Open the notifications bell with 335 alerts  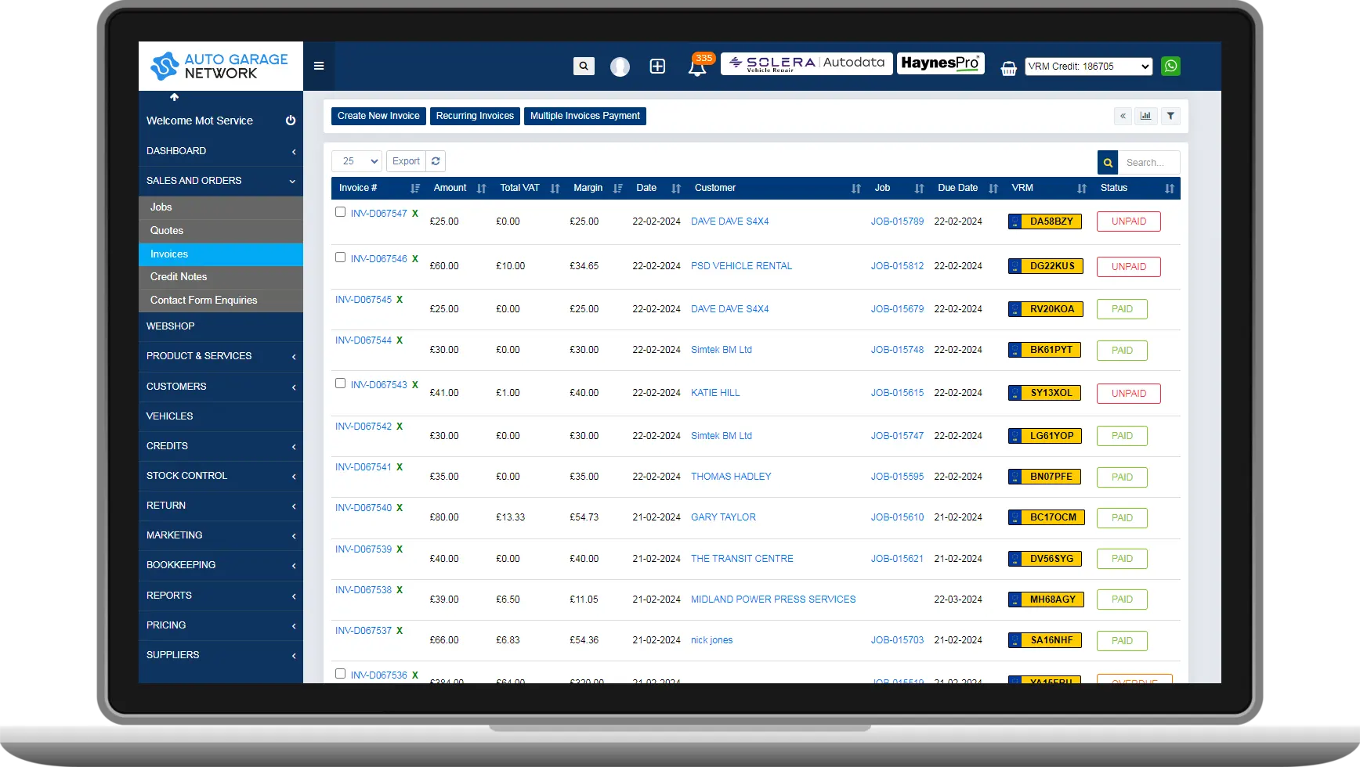click(697, 67)
